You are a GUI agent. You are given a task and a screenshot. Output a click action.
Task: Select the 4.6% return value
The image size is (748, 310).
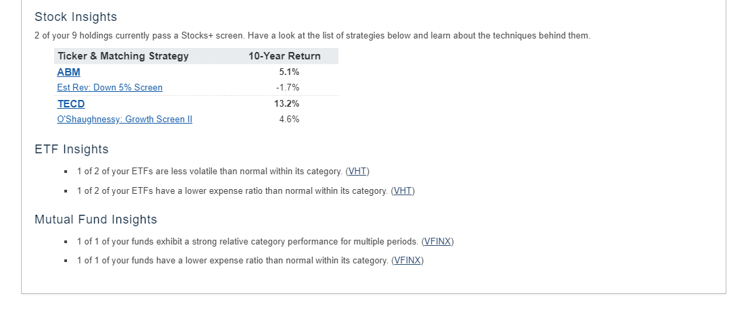[x=289, y=119]
